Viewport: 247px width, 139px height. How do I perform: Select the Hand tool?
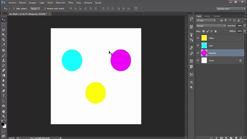point(3,112)
